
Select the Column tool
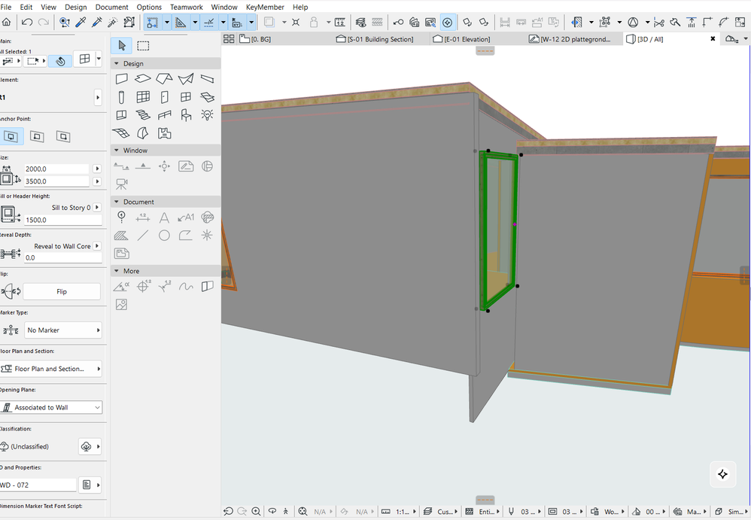click(122, 97)
